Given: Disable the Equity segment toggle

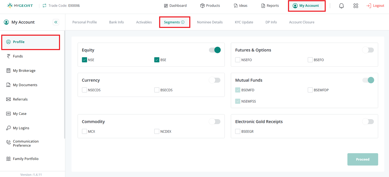Looking at the screenshot, I should click(215, 50).
